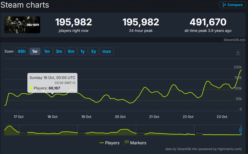
Task: Click the 2024 label in navigator
Action: pos(82,133)
